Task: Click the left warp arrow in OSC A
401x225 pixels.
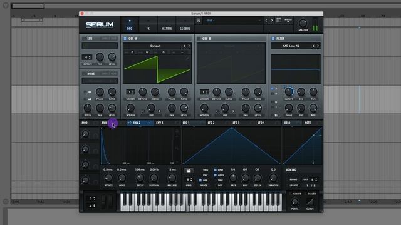Action: 143,111
